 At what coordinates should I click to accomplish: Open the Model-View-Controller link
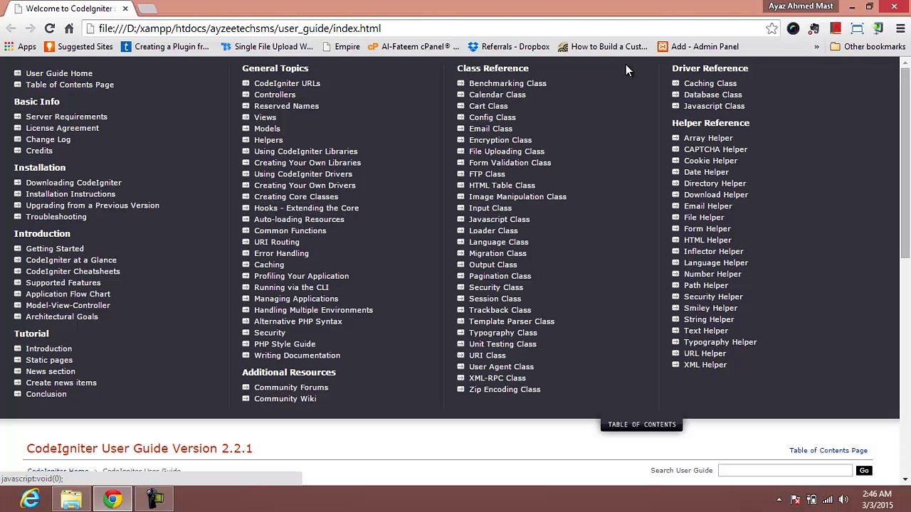[68, 305]
